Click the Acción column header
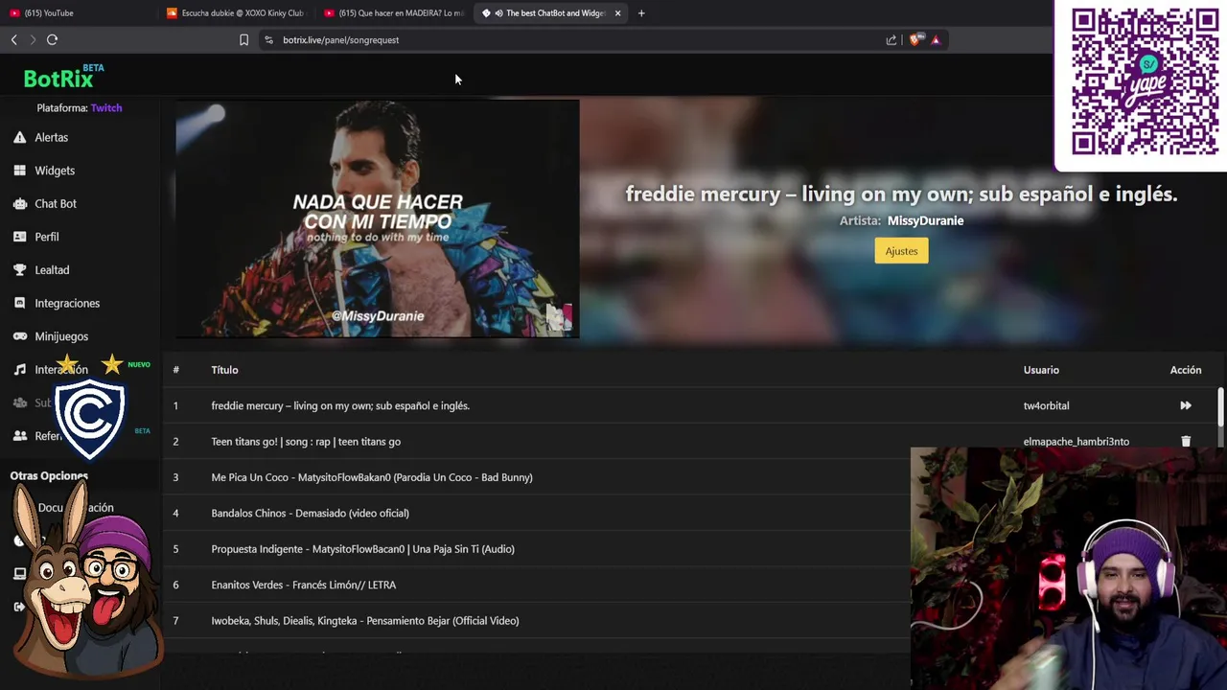This screenshot has height=690, width=1227. point(1186,370)
